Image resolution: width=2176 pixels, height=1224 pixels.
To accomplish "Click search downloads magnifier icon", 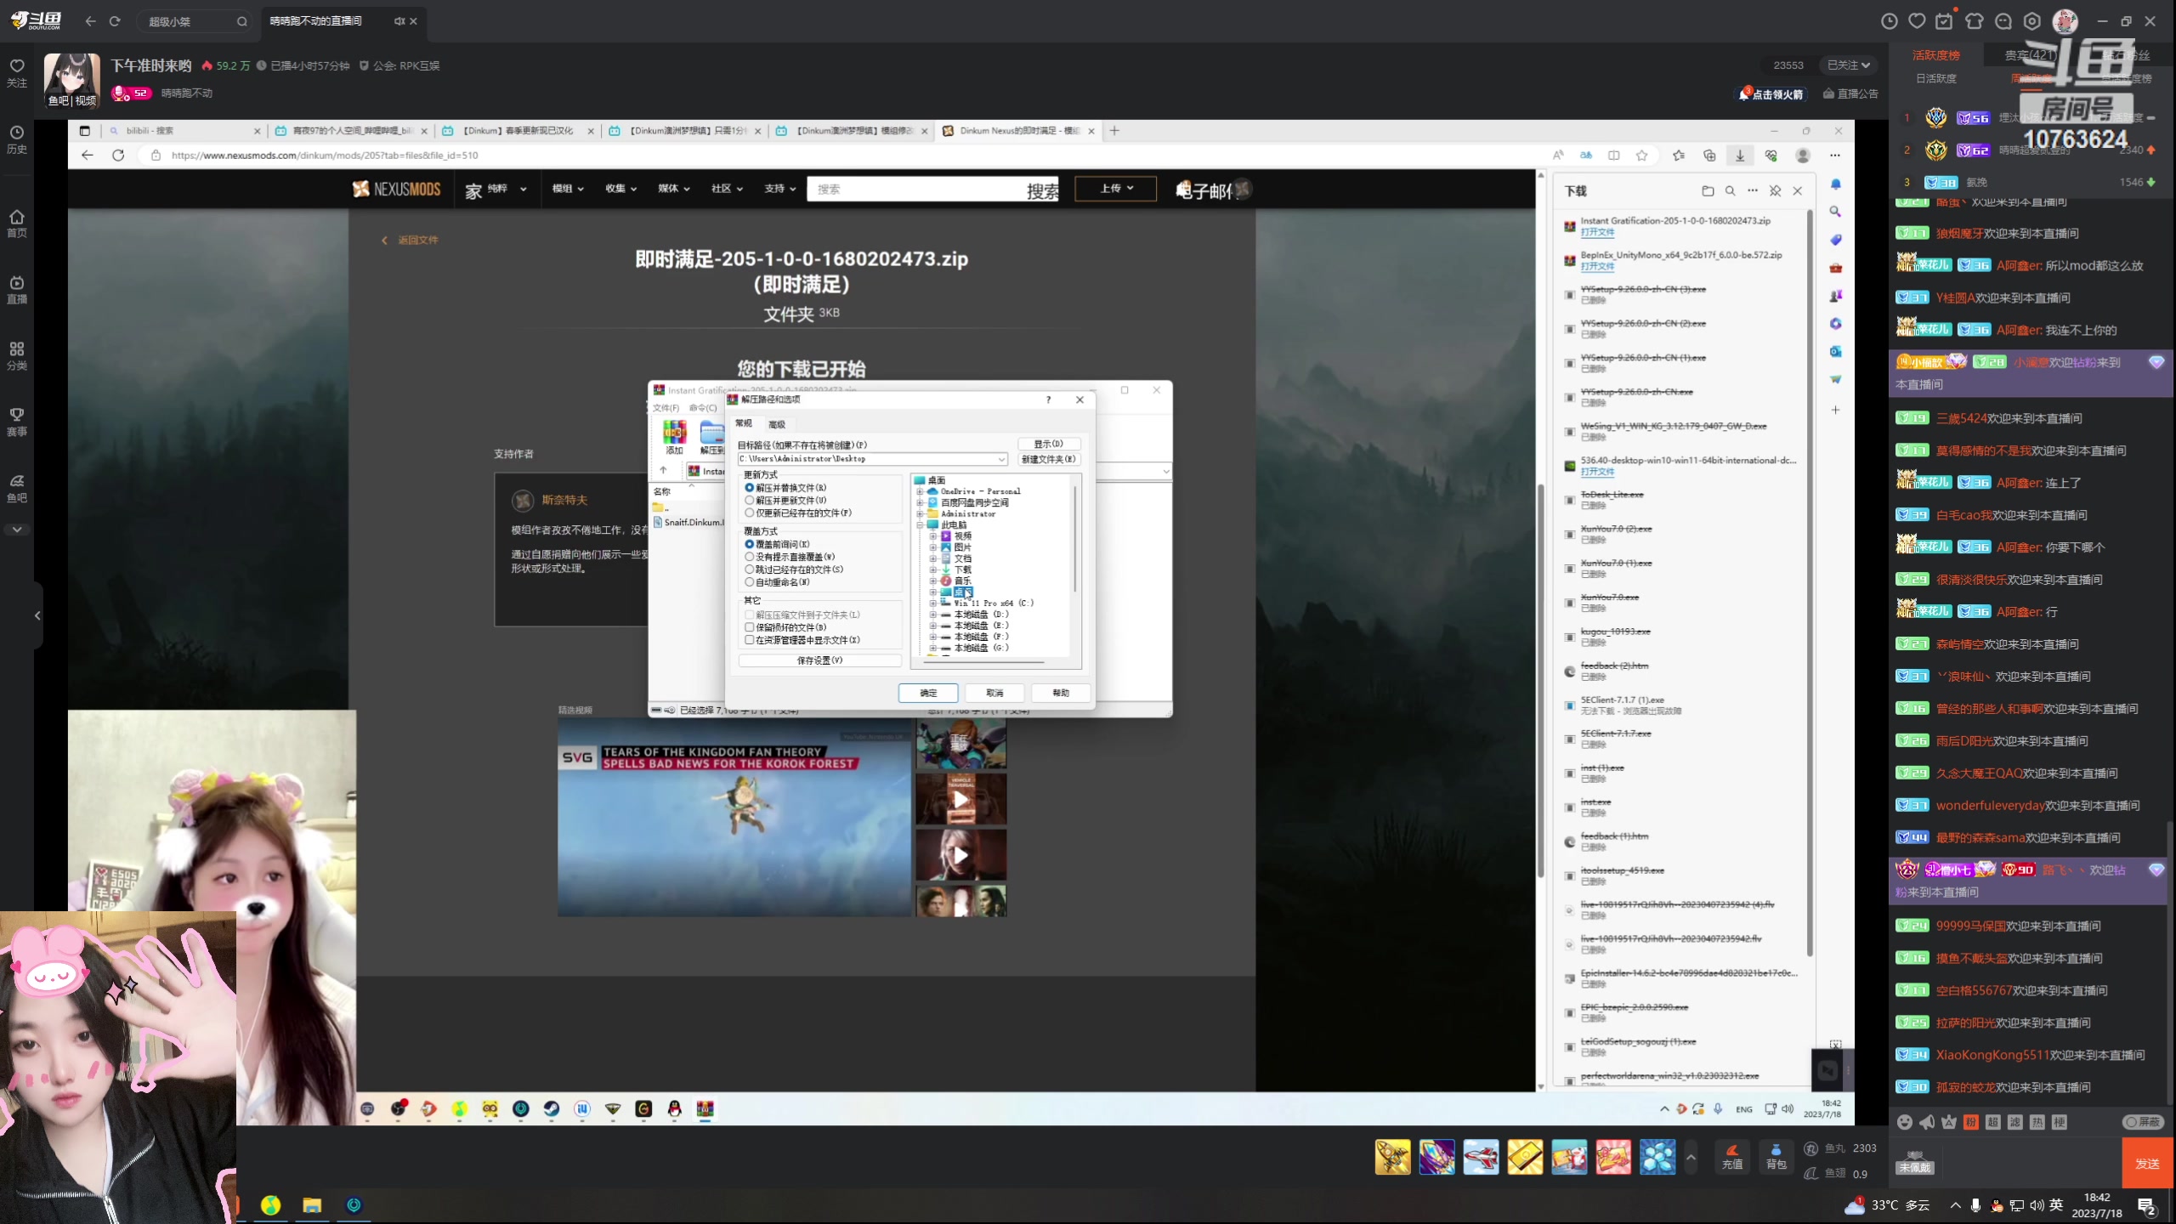I will coord(1731,191).
